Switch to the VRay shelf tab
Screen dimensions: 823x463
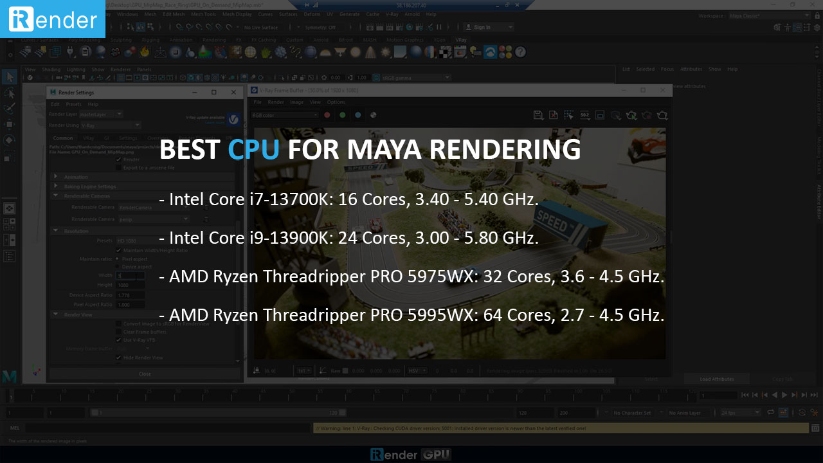461,40
